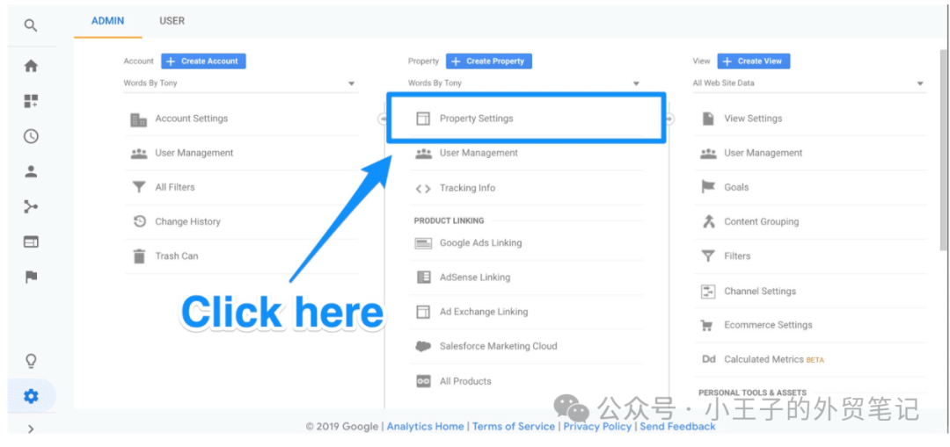Click the Create View button

(x=754, y=61)
